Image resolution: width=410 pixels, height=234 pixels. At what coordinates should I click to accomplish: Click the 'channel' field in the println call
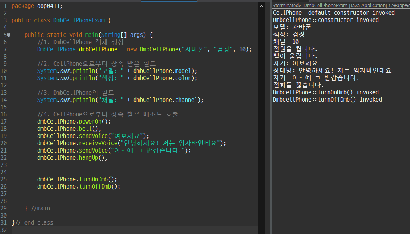coord(186,100)
